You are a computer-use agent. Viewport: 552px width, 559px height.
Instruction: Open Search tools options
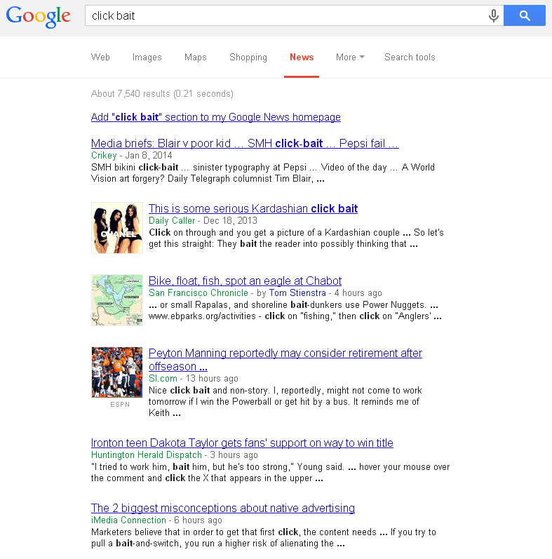(410, 57)
